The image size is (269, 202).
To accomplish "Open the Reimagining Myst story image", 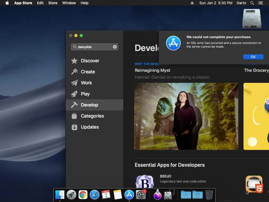I will point(186,116).
